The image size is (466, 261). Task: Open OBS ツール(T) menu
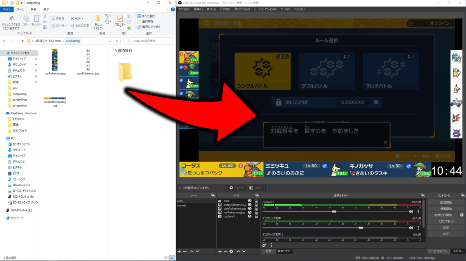click(x=285, y=9)
